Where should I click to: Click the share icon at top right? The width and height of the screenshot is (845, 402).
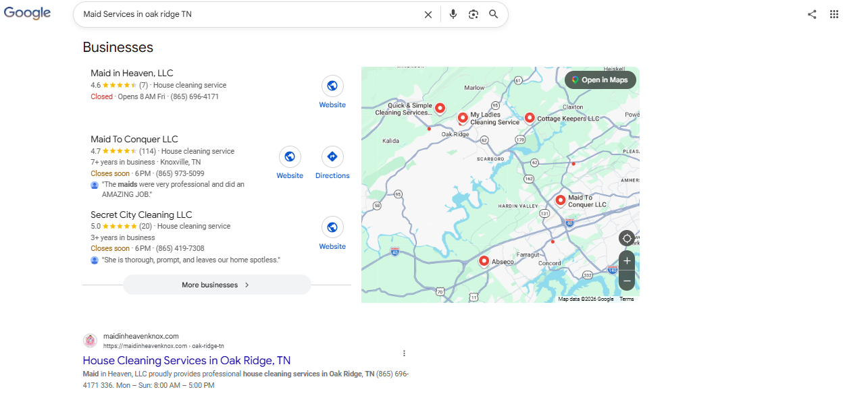click(812, 14)
